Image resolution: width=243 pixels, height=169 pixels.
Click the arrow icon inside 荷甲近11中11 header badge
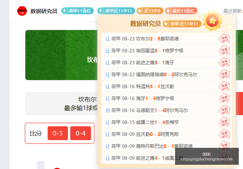101,11
